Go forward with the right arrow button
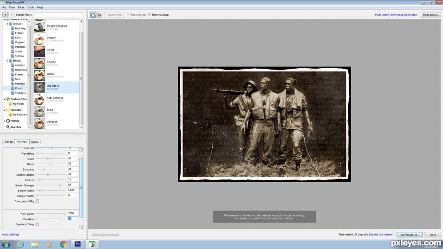 [x=11, y=15]
